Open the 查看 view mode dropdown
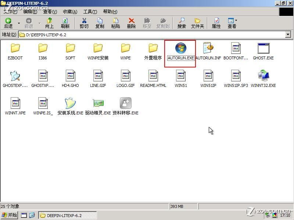Image resolution: width=294 pixels, height=220 pixels. click(x=236, y=21)
